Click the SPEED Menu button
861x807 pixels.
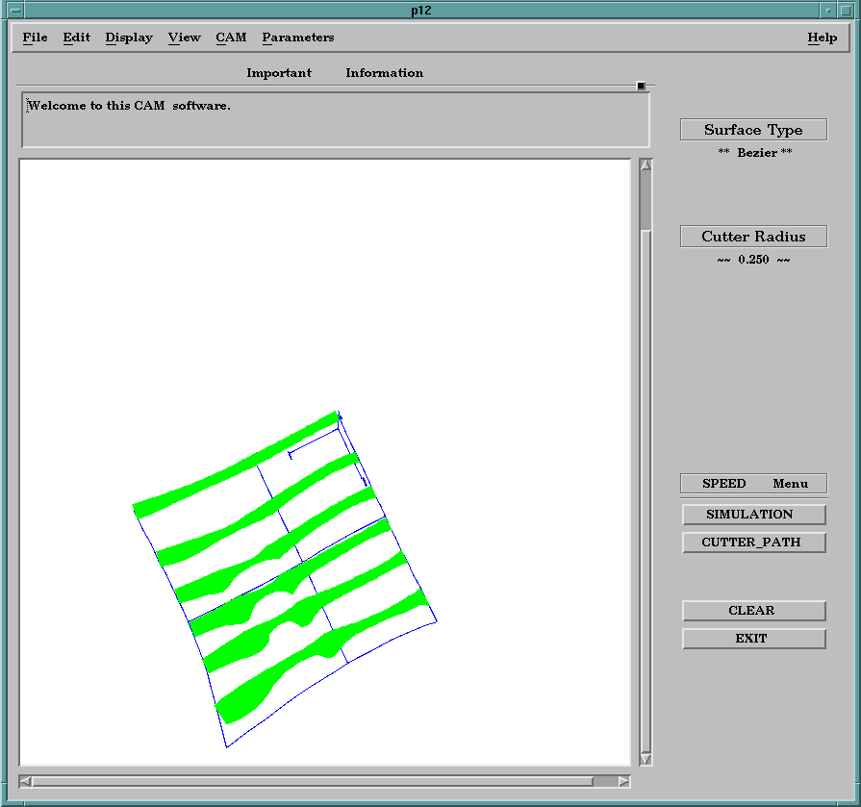753,484
